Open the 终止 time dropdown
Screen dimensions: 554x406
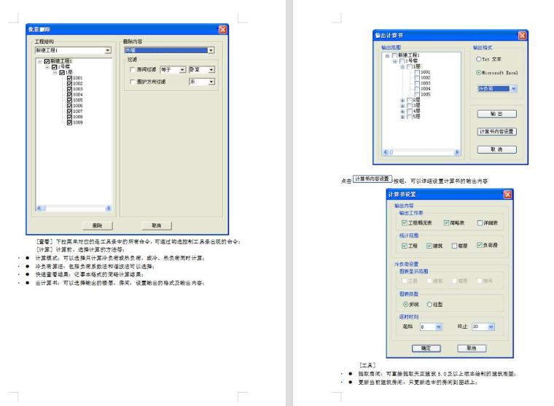490,327
